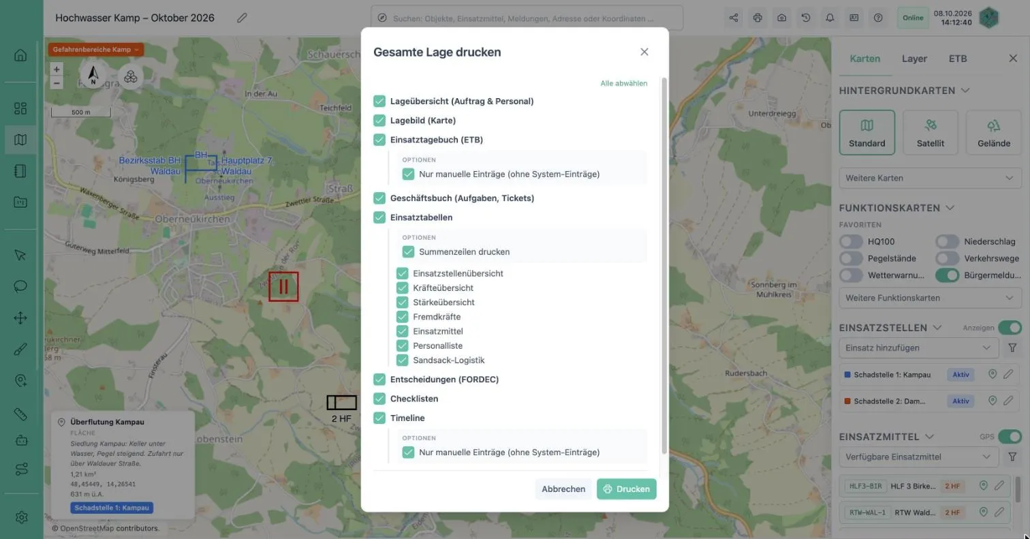The width and height of the screenshot is (1030, 539).
Task: Open Verfügbare Einsatzmittel dropdown
Action: pyautogui.click(x=918, y=457)
